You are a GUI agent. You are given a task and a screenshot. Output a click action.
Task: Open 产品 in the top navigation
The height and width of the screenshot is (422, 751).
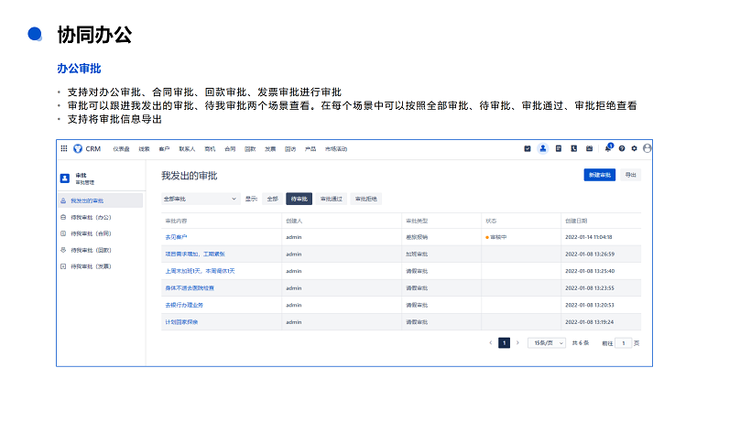point(310,149)
